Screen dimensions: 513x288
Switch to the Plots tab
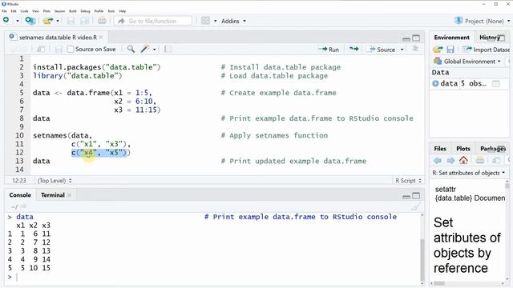(463, 148)
